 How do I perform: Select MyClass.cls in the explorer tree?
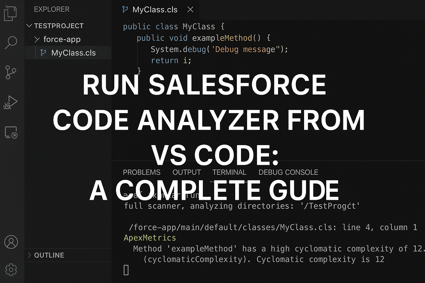[x=73, y=53]
